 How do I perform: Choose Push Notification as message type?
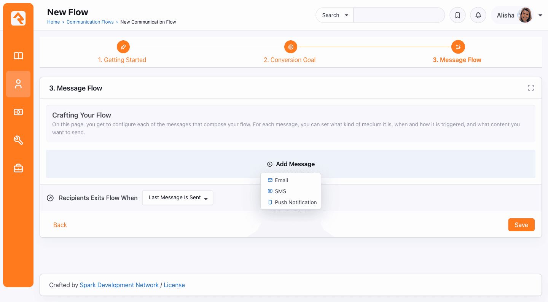296,202
